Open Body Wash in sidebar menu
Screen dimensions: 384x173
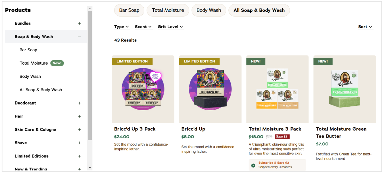tap(30, 76)
